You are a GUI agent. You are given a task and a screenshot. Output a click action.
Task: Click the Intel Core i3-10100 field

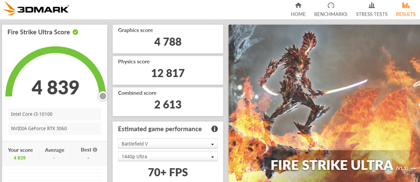pyautogui.click(x=54, y=114)
